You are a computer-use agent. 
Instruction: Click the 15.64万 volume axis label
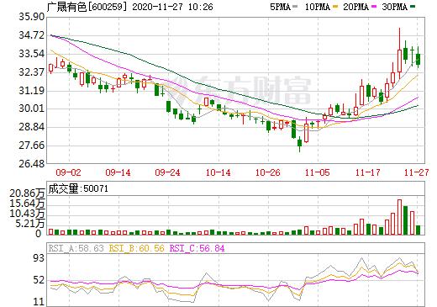[27, 204]
